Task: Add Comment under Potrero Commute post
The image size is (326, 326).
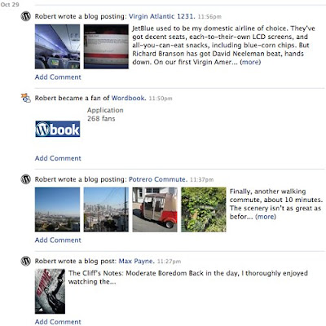Action: click(x=58, y=240)
